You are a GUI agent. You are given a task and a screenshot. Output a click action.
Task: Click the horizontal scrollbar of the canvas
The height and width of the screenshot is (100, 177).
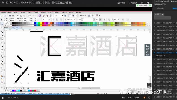click(91, 88)
